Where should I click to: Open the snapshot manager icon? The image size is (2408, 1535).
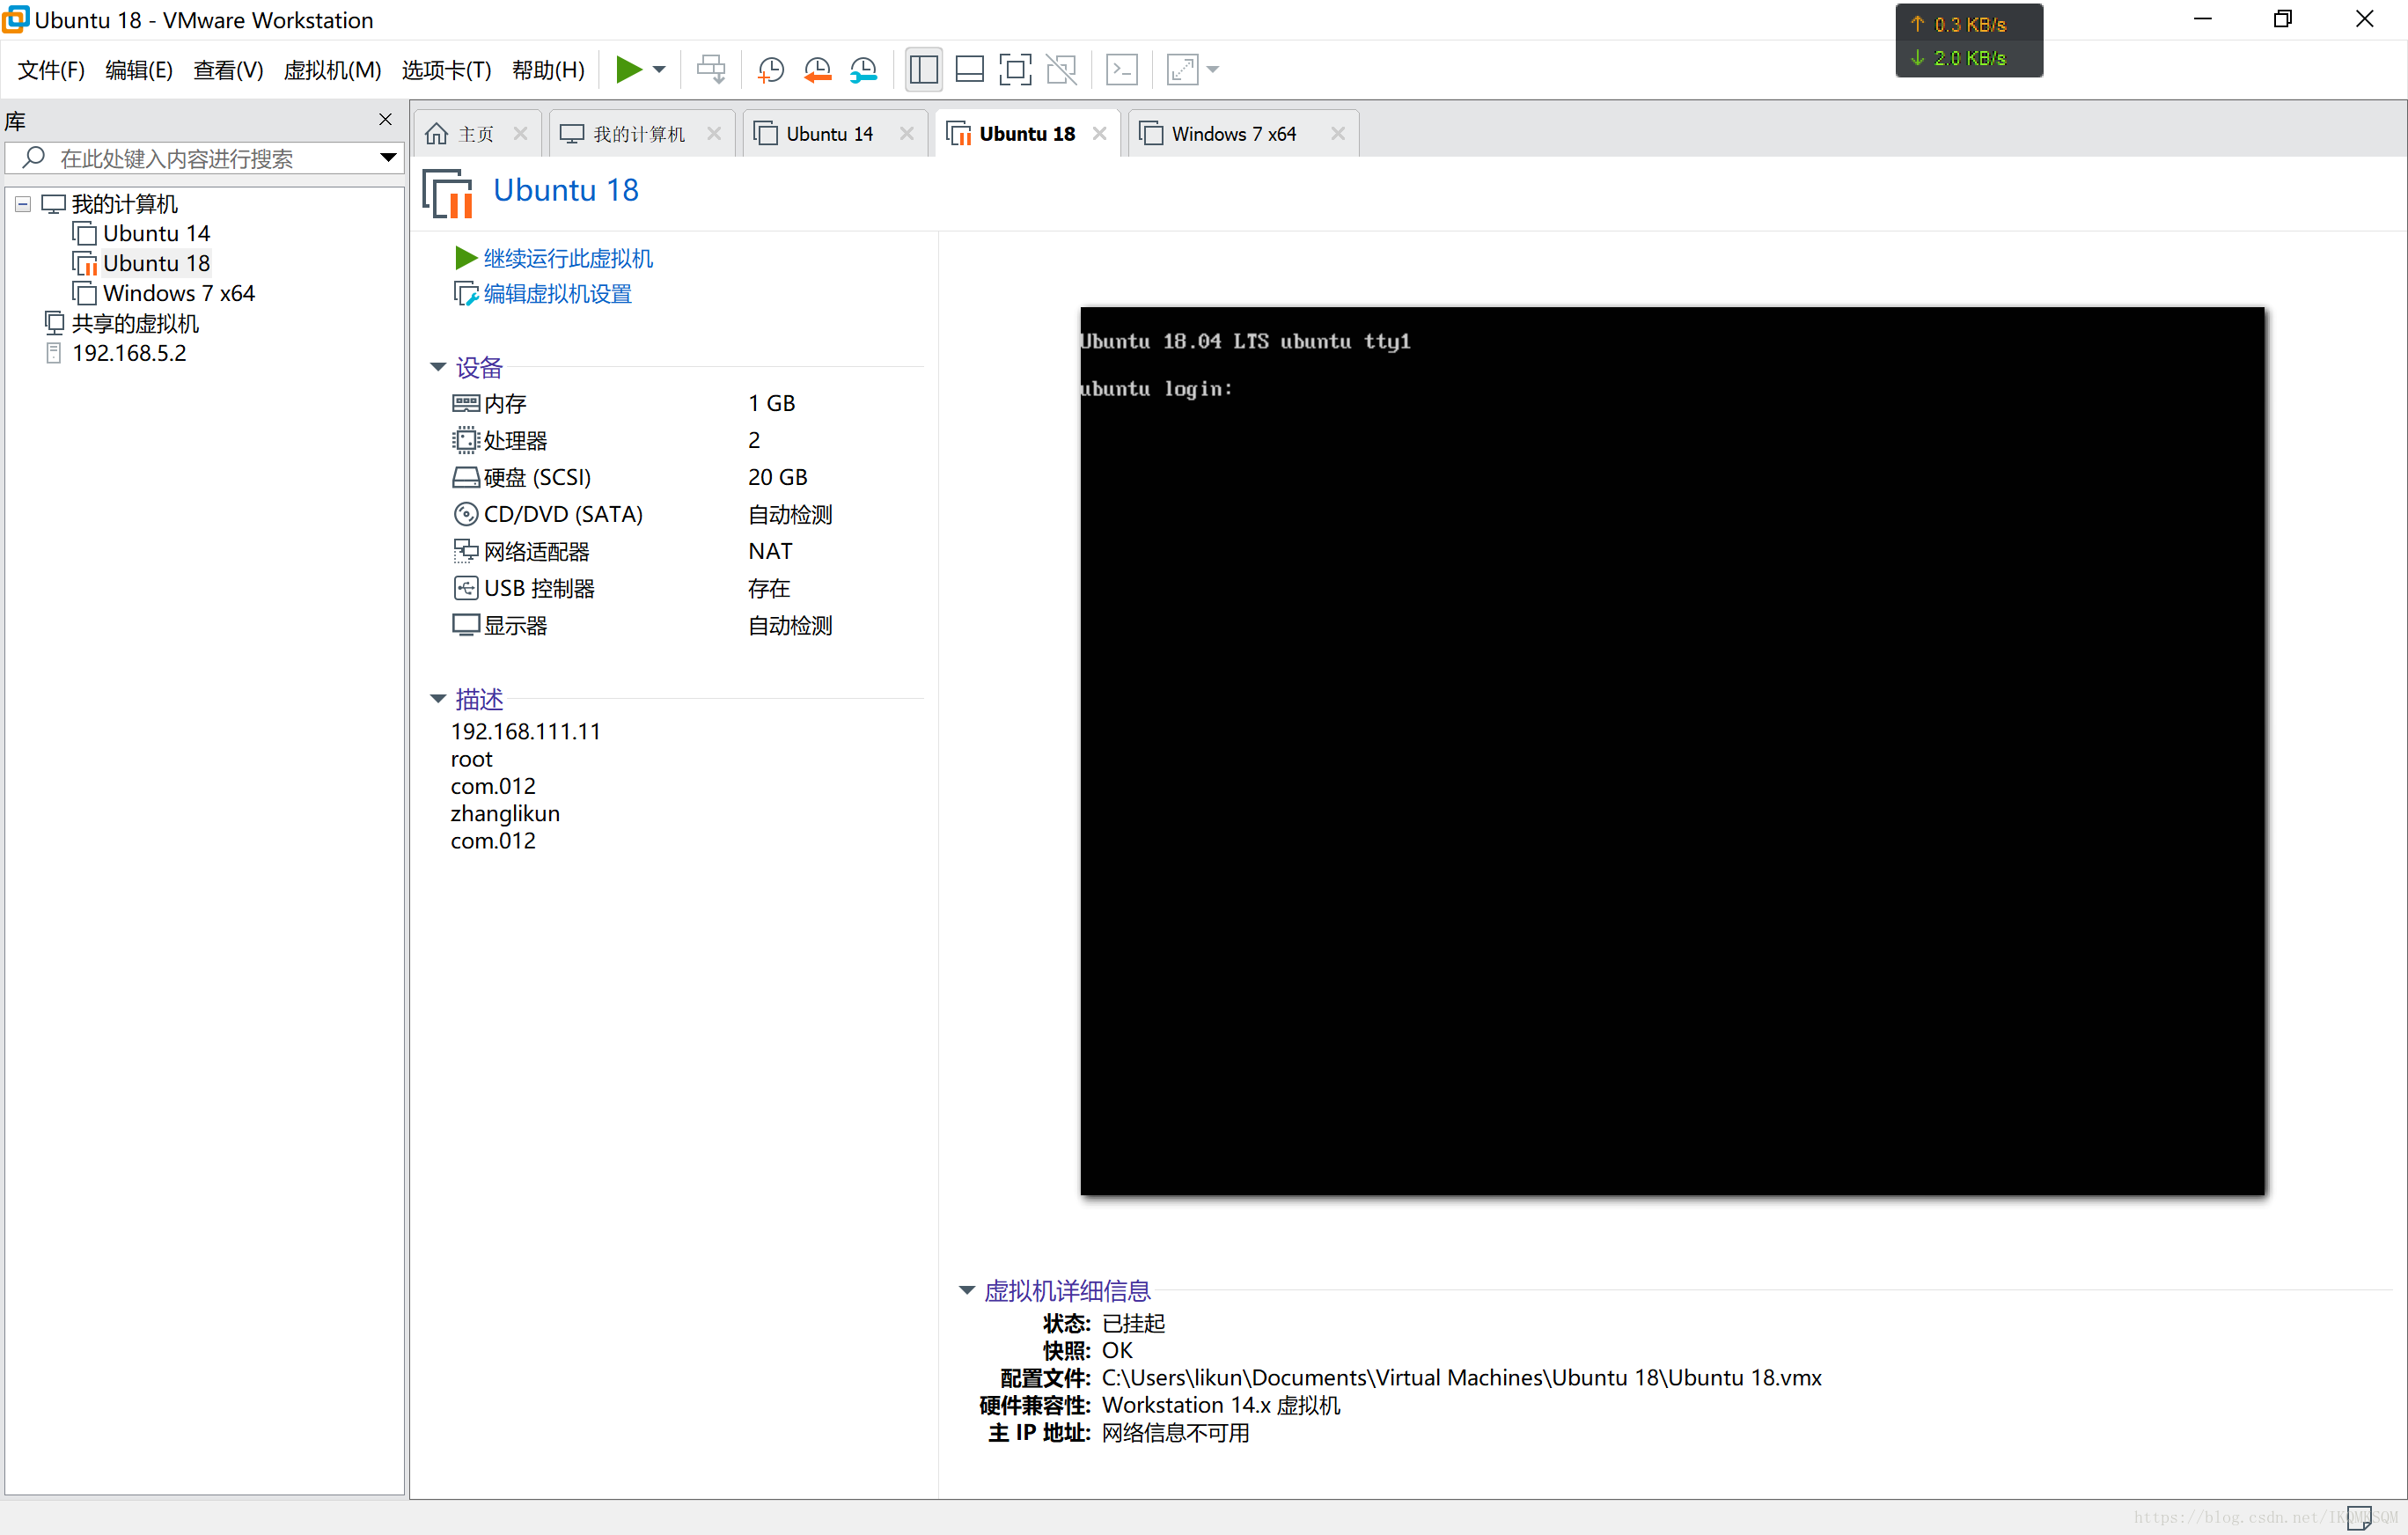pyautogui.click(x=863, y=70)
